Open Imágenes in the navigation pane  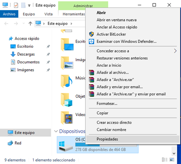pyautogui.click(x=26, y=70)
